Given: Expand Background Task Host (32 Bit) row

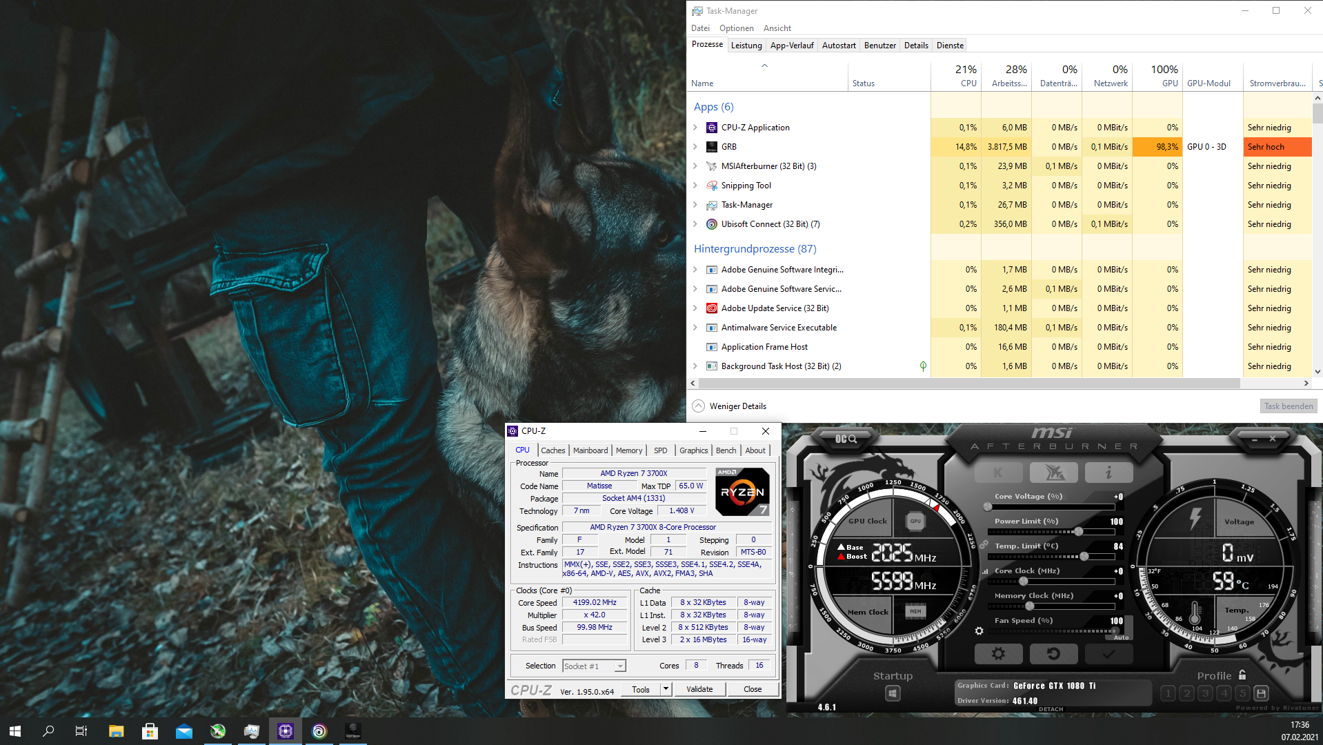Looking at the screenshot, I should click(695, 366).
